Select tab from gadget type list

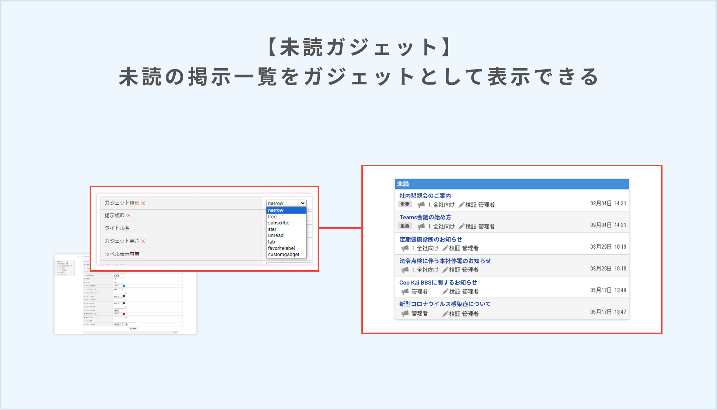(x=286, y=242)
